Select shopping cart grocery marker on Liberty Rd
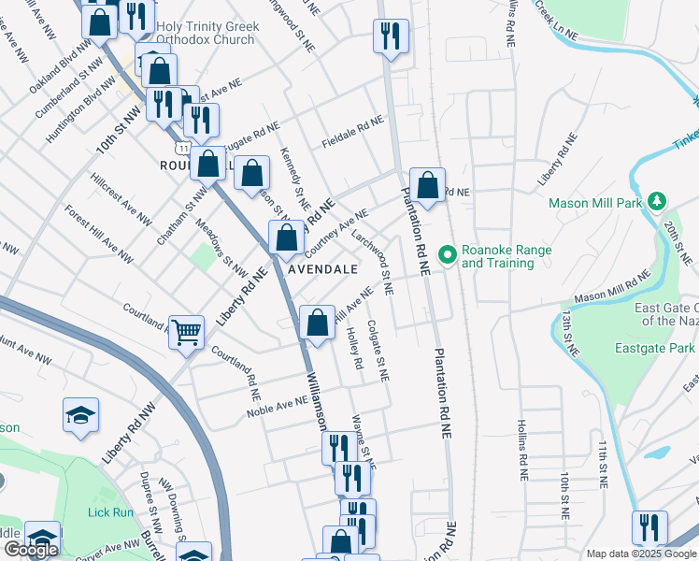 tap(186, 333)
